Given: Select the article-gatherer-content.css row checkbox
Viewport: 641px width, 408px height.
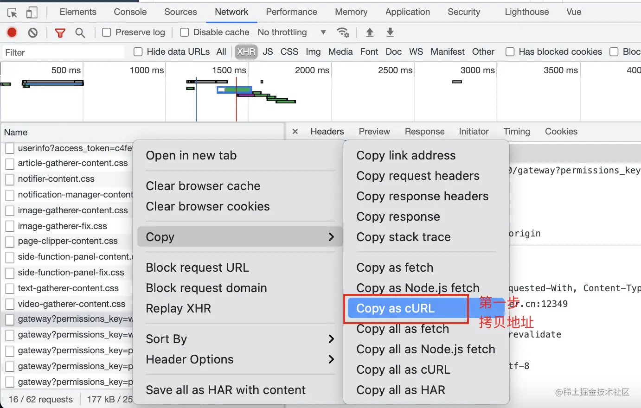Looking at the screenshot, I should [x=9, y=164].
